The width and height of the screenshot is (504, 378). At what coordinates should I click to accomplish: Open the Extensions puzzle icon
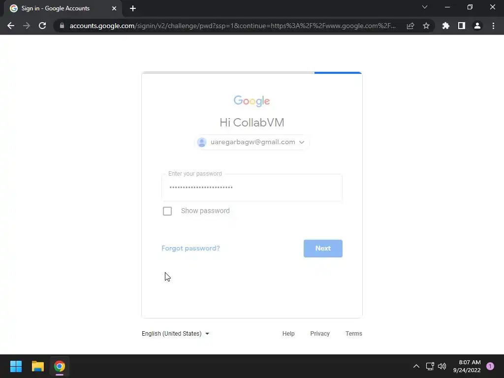pos(446,26)
